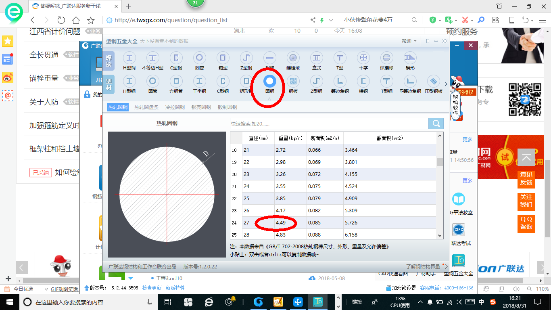Select the 压型钢板 profiled sheet icon
Viewport: 551px width, 310px height.
(x=434, y=84)
